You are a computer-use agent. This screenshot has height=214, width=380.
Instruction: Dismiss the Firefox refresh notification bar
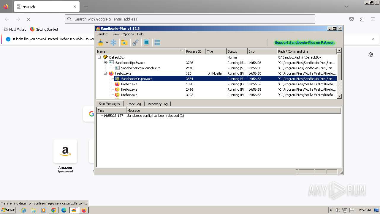(373, 39)
